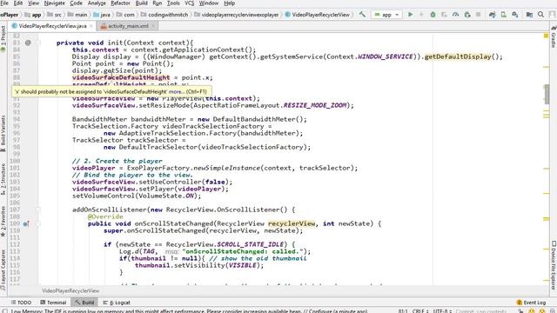Click the @ gutter icon on line 83
Image resolution: width=557 pixels, height=313 pixels.
[x=28, y=43]
